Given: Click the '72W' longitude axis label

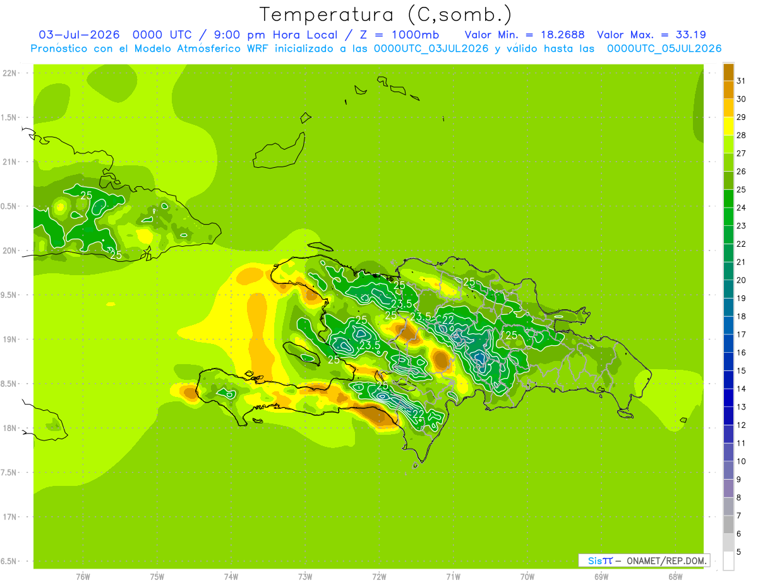Looking at the screenshot, I should point(379,577).
